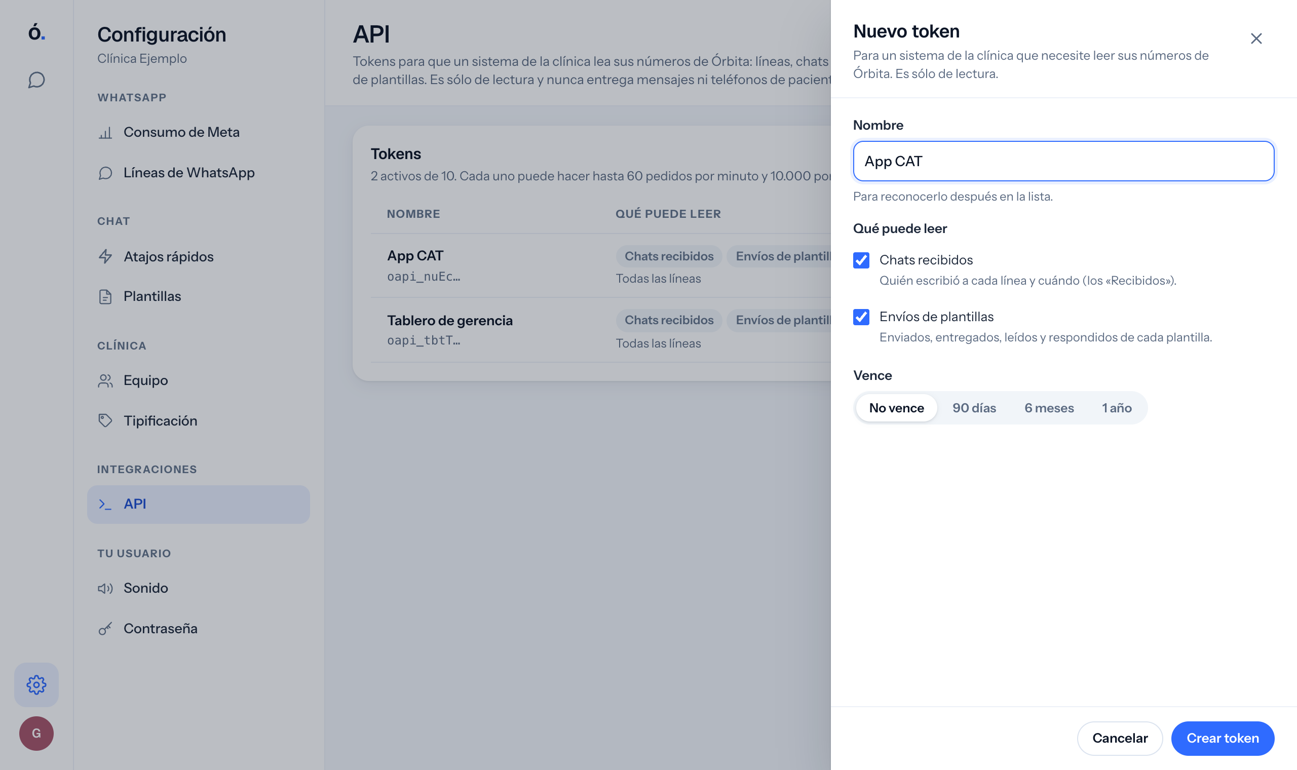Screen dimensions: 1297x770
Task: Select the 6 meses expiry option
Action: coord(1049,408)
